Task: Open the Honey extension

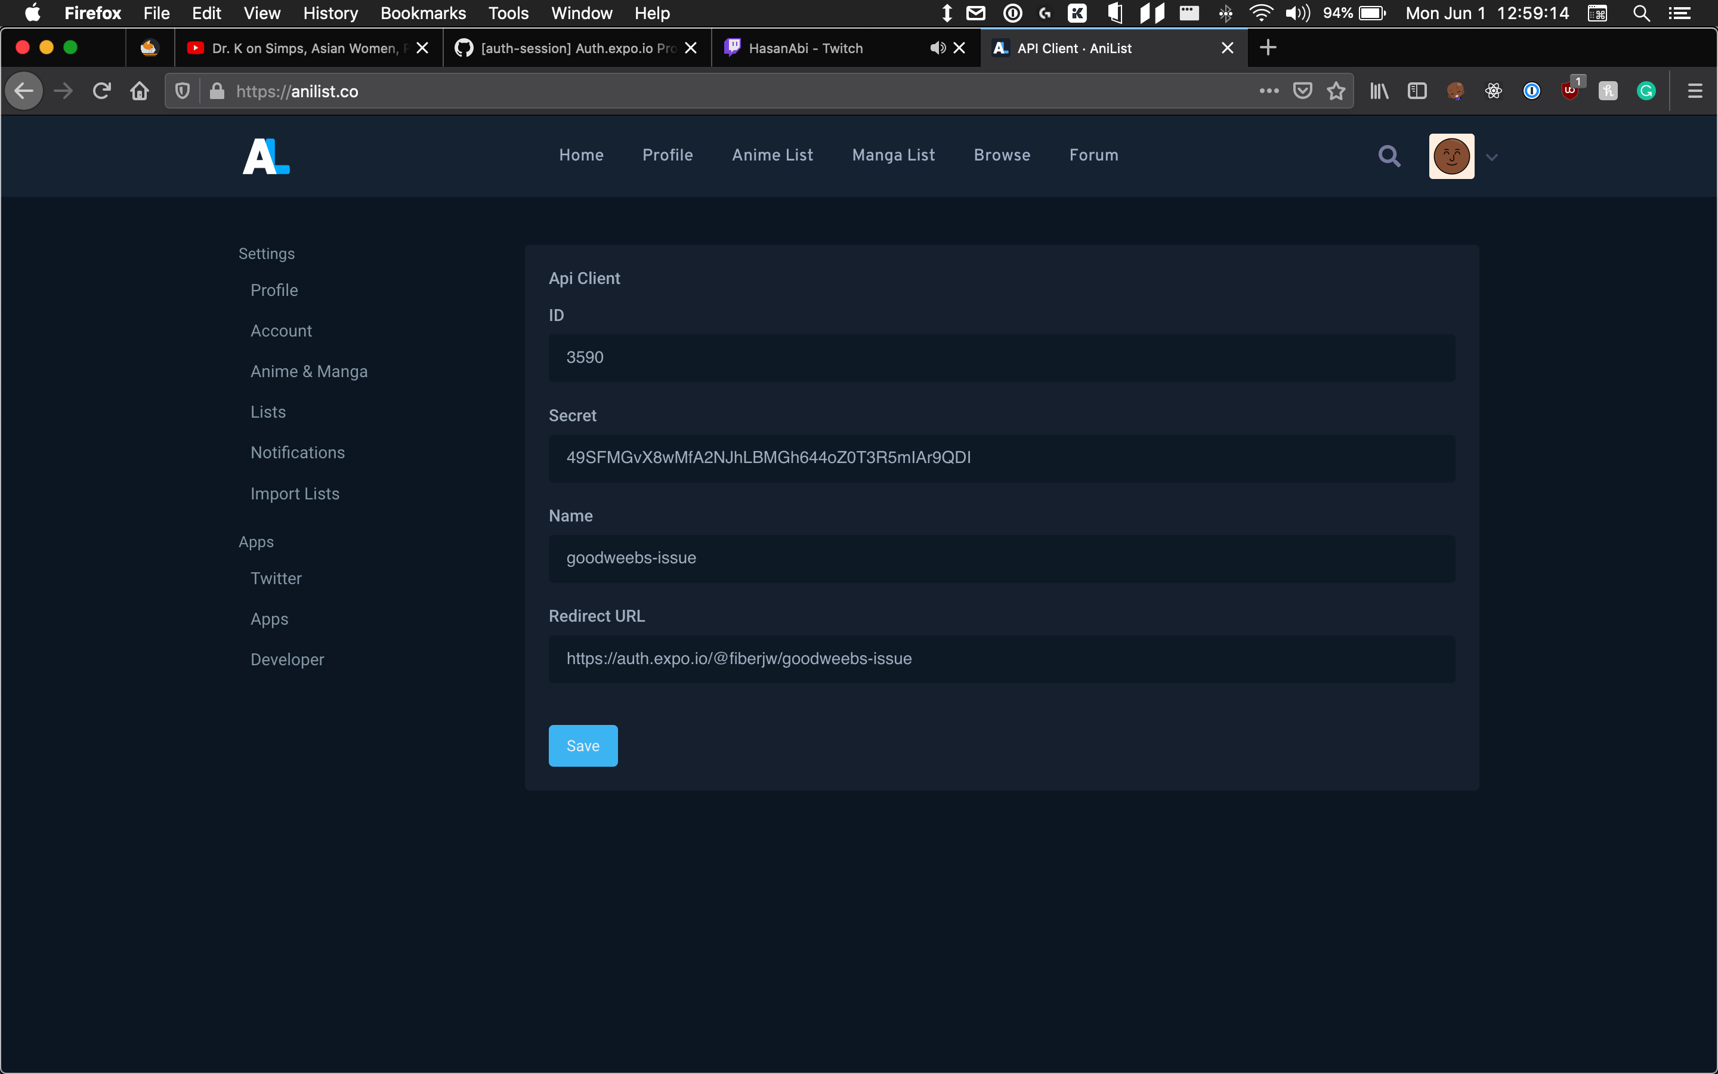Action: pos(1607,91)
